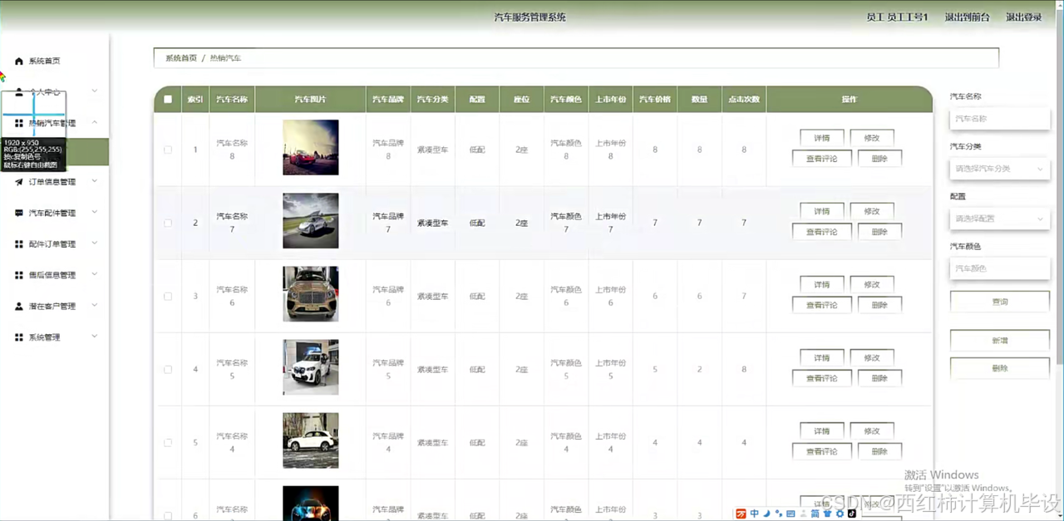Toggle the 中 Chinese/English mode icon
Viewport: 1064px width, 521px height.
click(x=754, y=514)
